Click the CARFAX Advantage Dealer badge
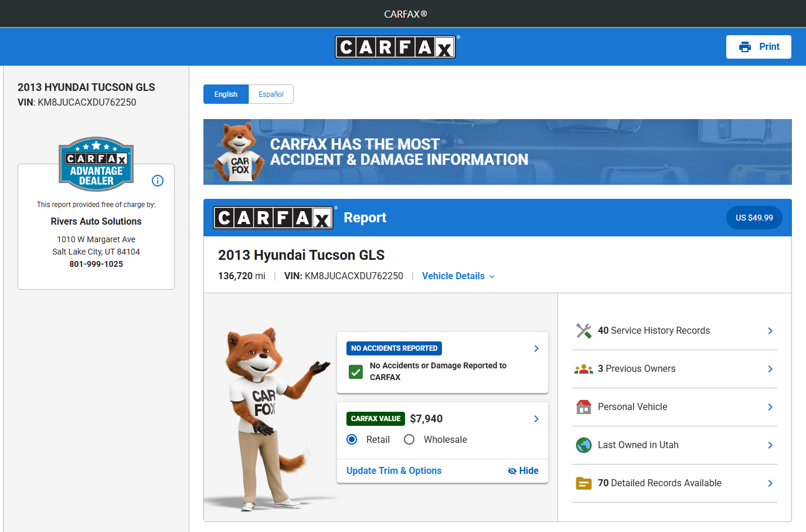 pos(96,164)
